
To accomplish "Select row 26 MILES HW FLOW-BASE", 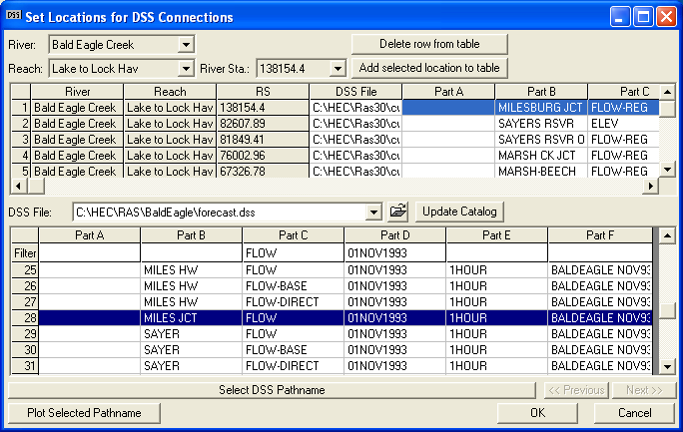I will (x=191, y=286).
